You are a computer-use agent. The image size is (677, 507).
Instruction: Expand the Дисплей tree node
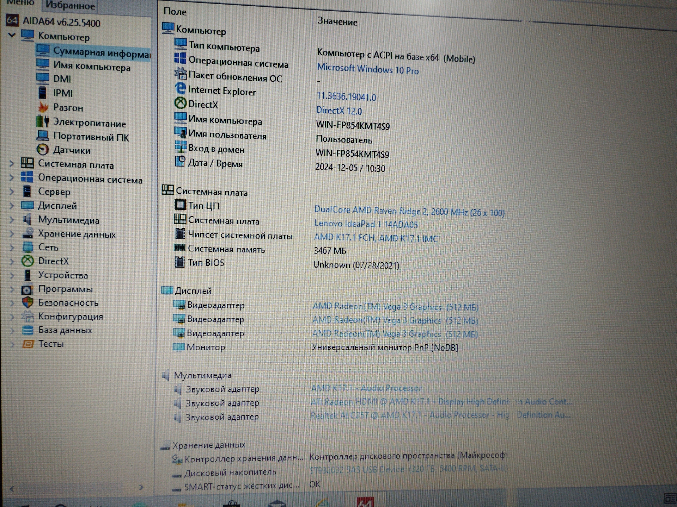[x=12, y=206]
